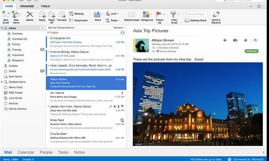The image size is (269, 161).
Task: Expand the Deleted Items folder
Action: pos(2,82)
